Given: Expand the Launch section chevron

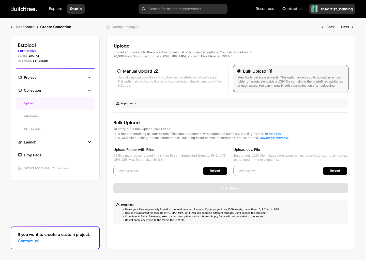Looking at the screenshot, I should point(89,142).
